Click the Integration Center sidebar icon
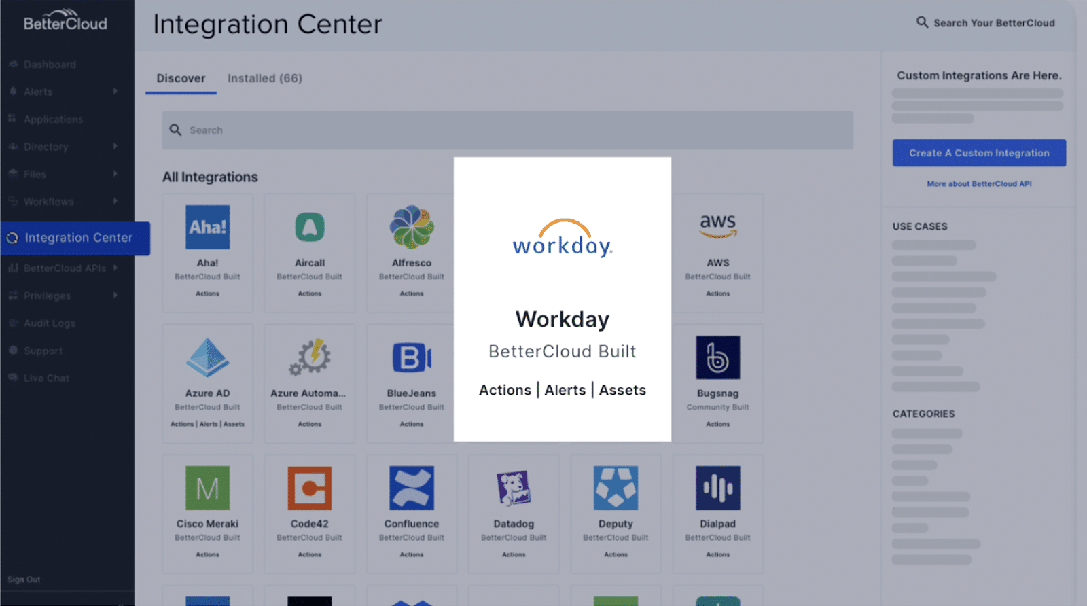The height and width of the screenshot is (606, 1087). click(x=12, y=238)
